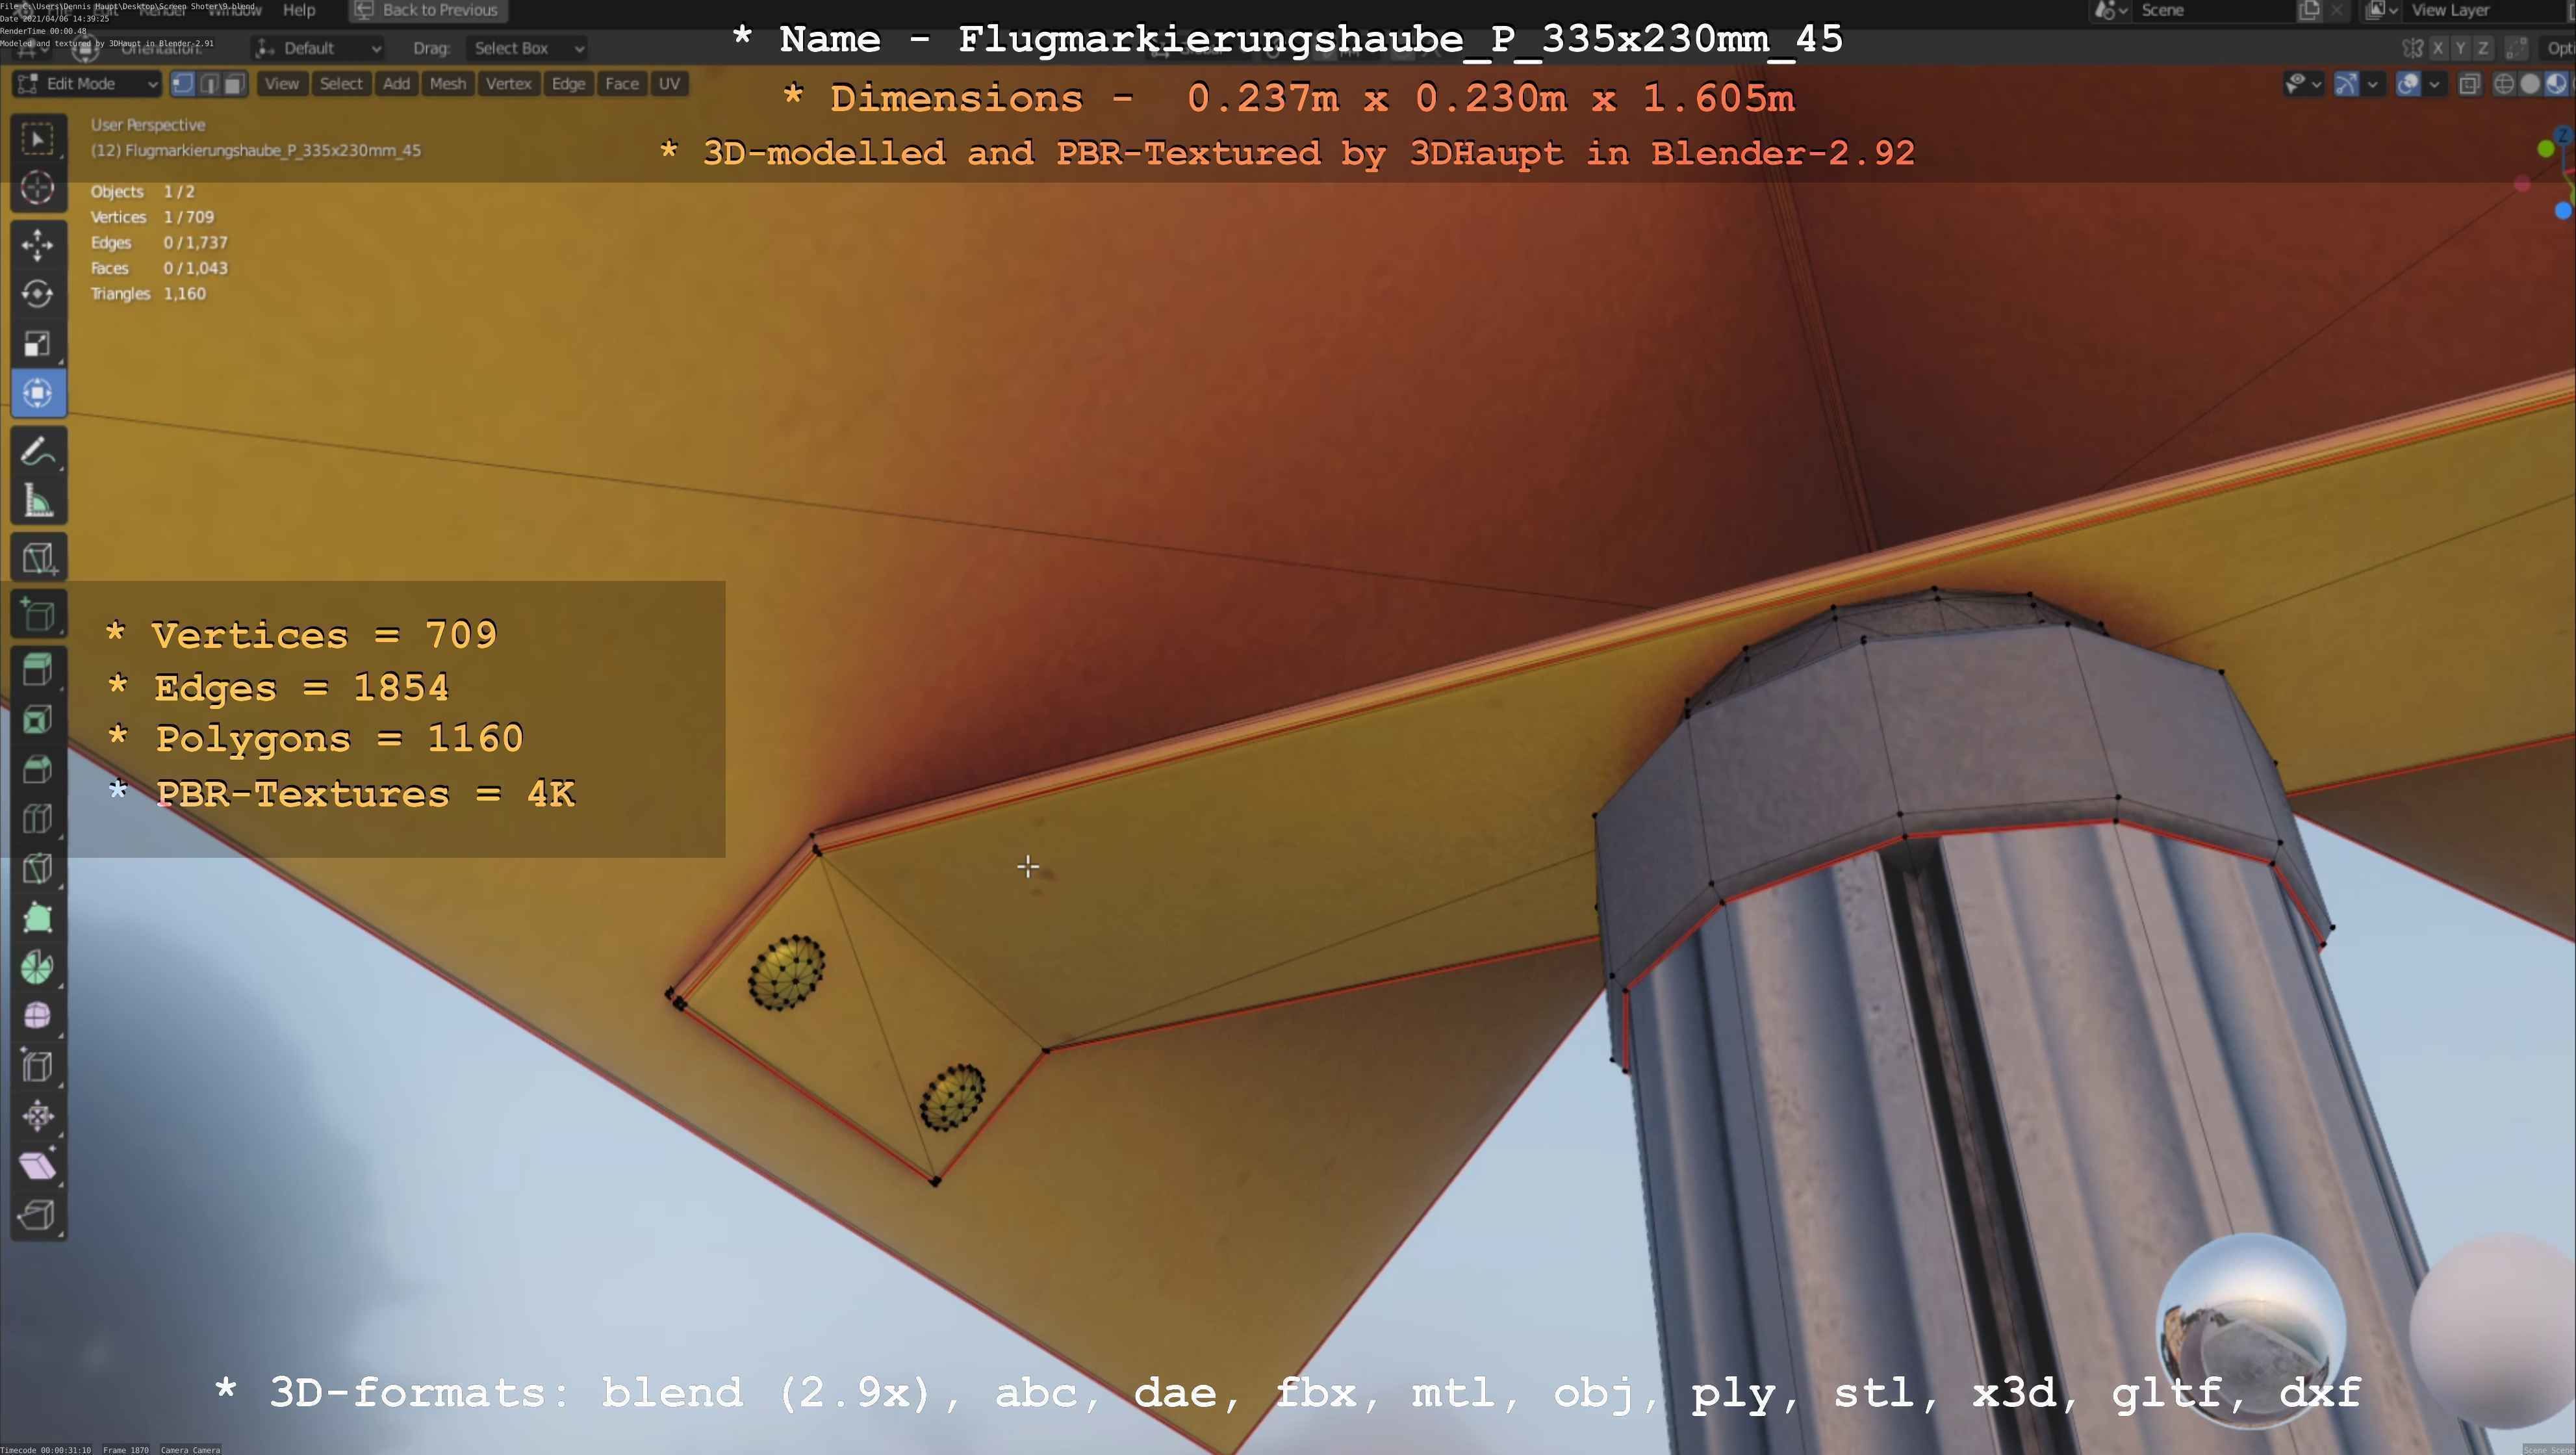Toggle X axis mesh symmetry

(x=2438, y=48)
